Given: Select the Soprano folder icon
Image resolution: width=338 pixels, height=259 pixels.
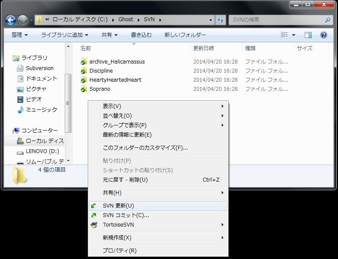Looking at the screenshot, I should click(x=84, y=89).
